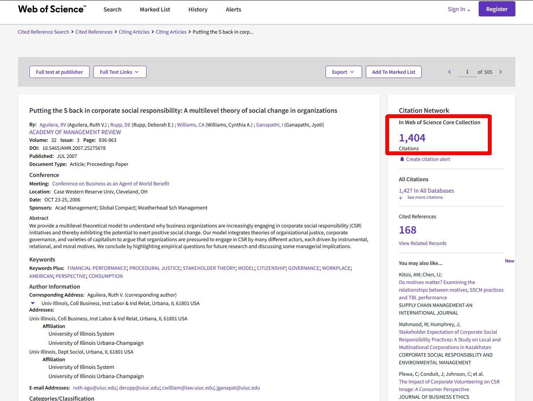Open the conference meeting link
This screenshot has height=401, width=533.
click(111, 183)
